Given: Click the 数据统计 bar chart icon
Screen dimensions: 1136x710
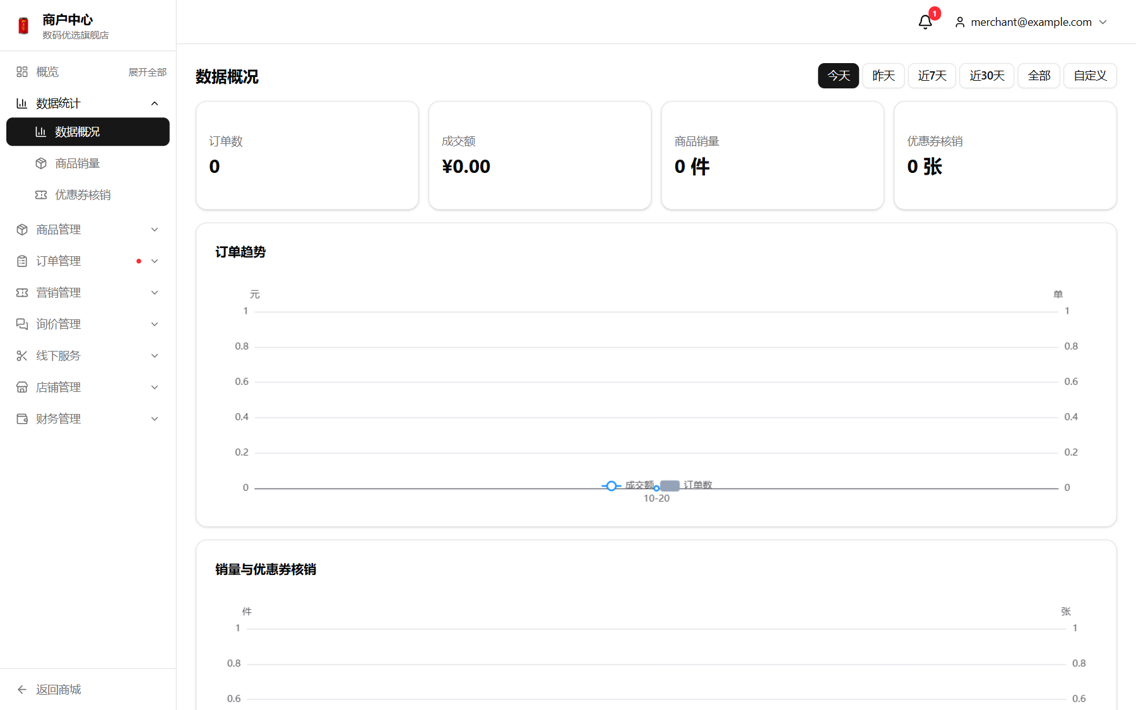Looking at the screenshot, I should click(x=22, y=104).
